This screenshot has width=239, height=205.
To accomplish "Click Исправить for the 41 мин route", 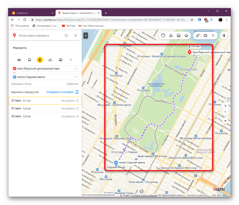I will coord(70,108).
